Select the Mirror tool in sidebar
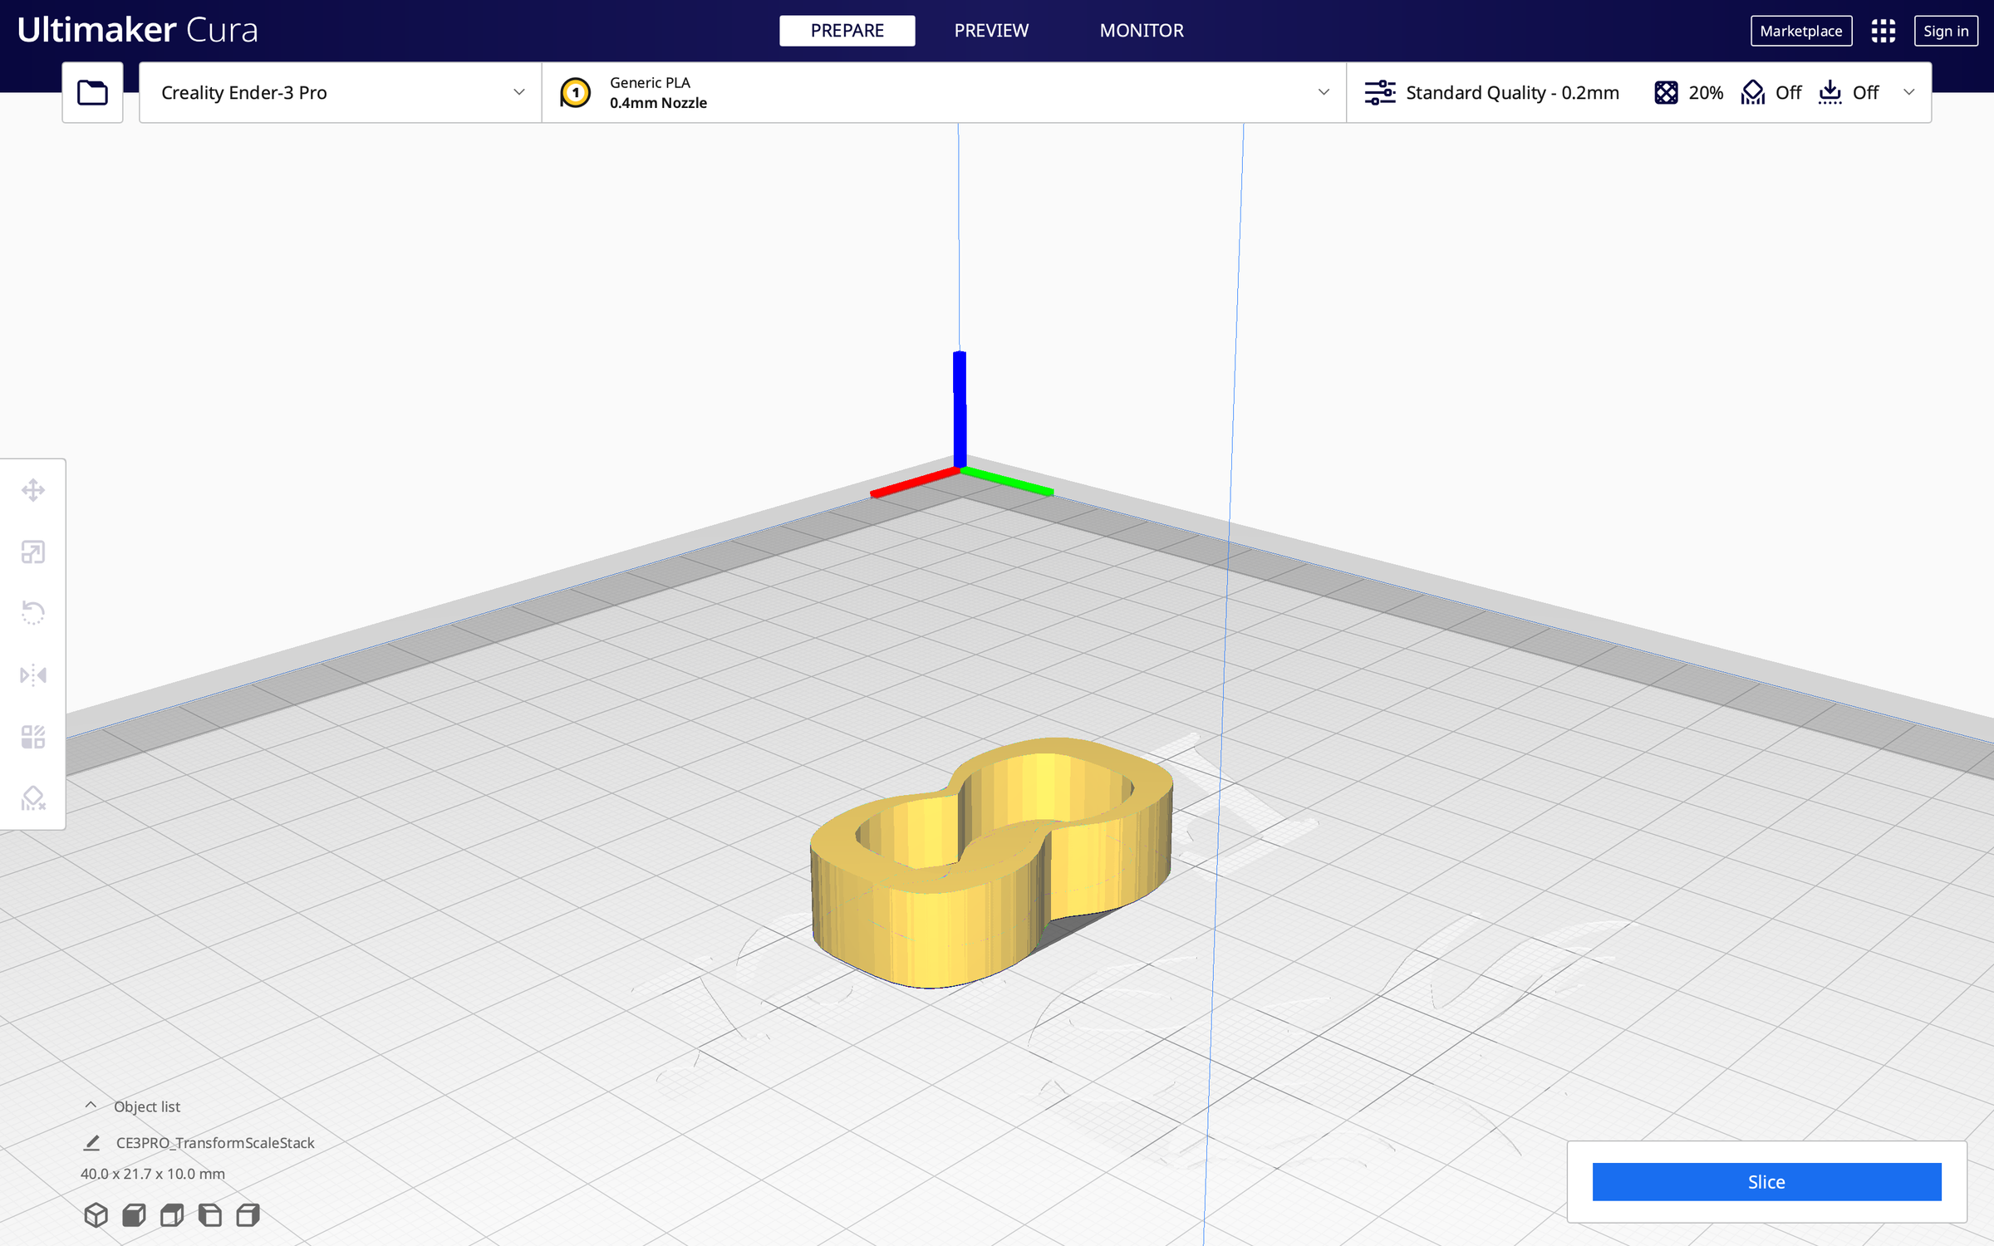Viewport: 1994px width, 1246px height. (x=33, y=675)
